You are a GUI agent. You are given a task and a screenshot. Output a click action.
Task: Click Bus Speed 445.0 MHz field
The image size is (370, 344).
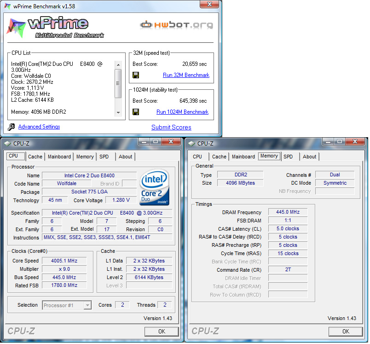pos(64,277)
